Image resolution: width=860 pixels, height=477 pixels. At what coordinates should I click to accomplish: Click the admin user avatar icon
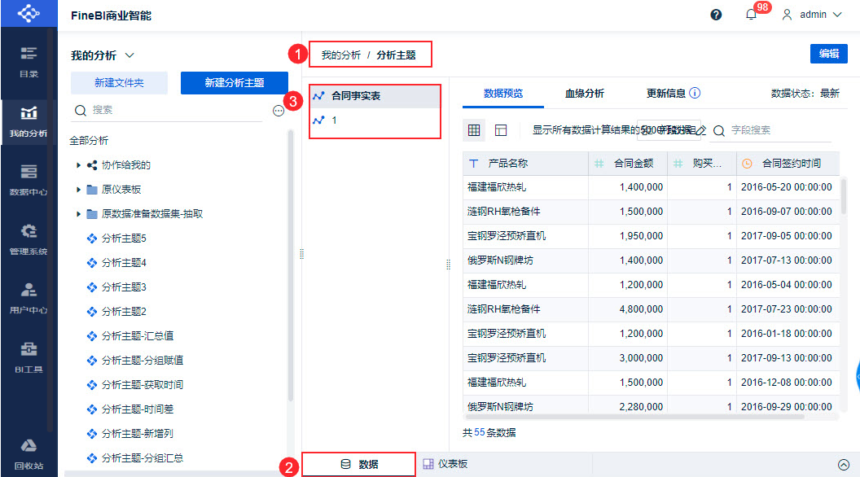tap(787, 15)
